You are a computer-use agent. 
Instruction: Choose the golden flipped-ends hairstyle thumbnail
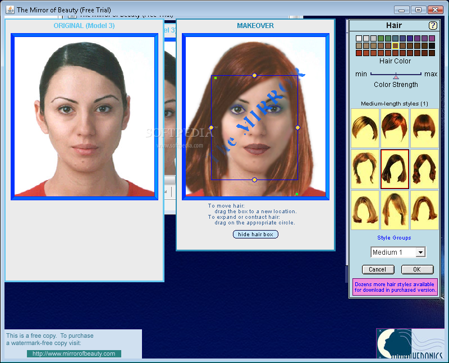424,210
